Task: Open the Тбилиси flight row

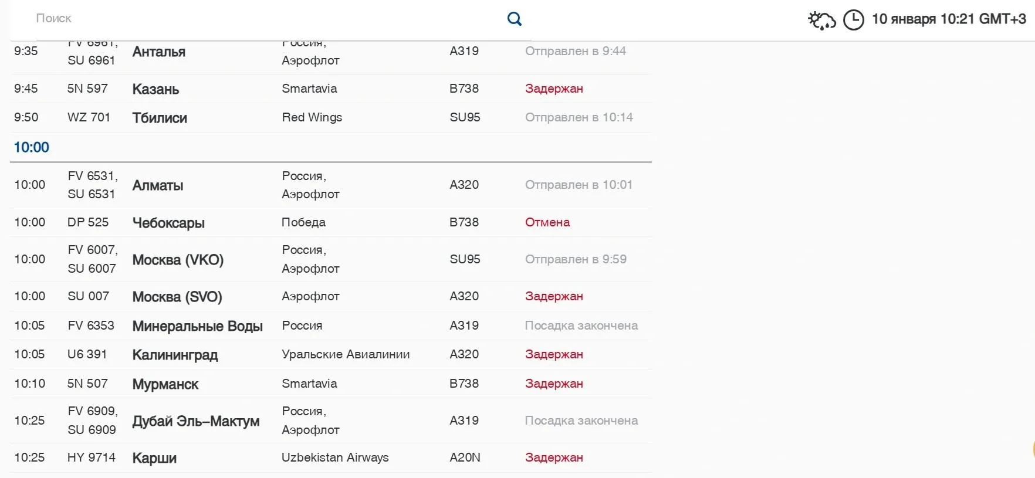Action: pyautogui.click(x=160, y=118)
